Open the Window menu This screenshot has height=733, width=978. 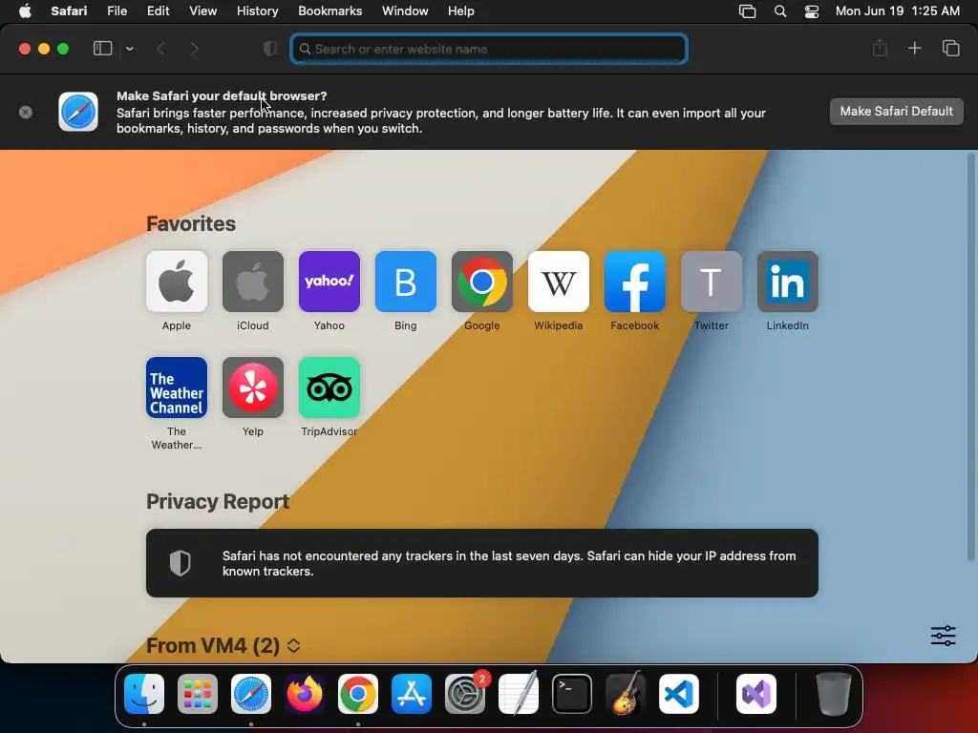pos(405,11)
